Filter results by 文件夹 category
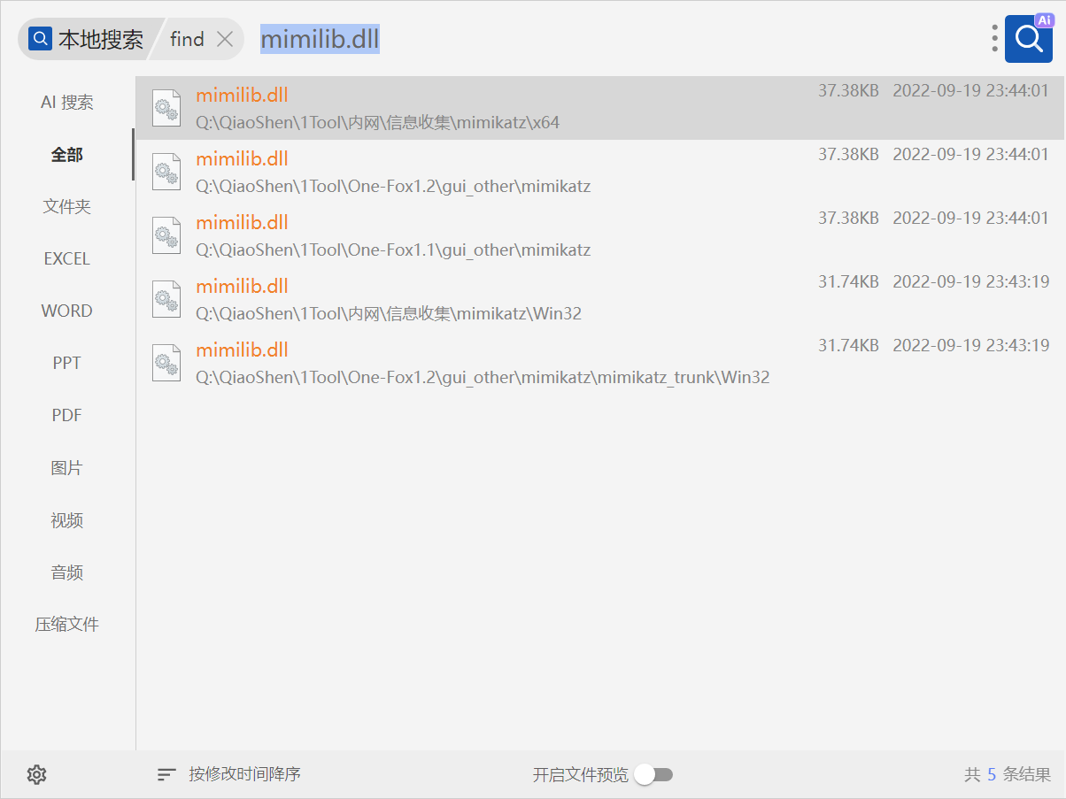 coord(67,207)
